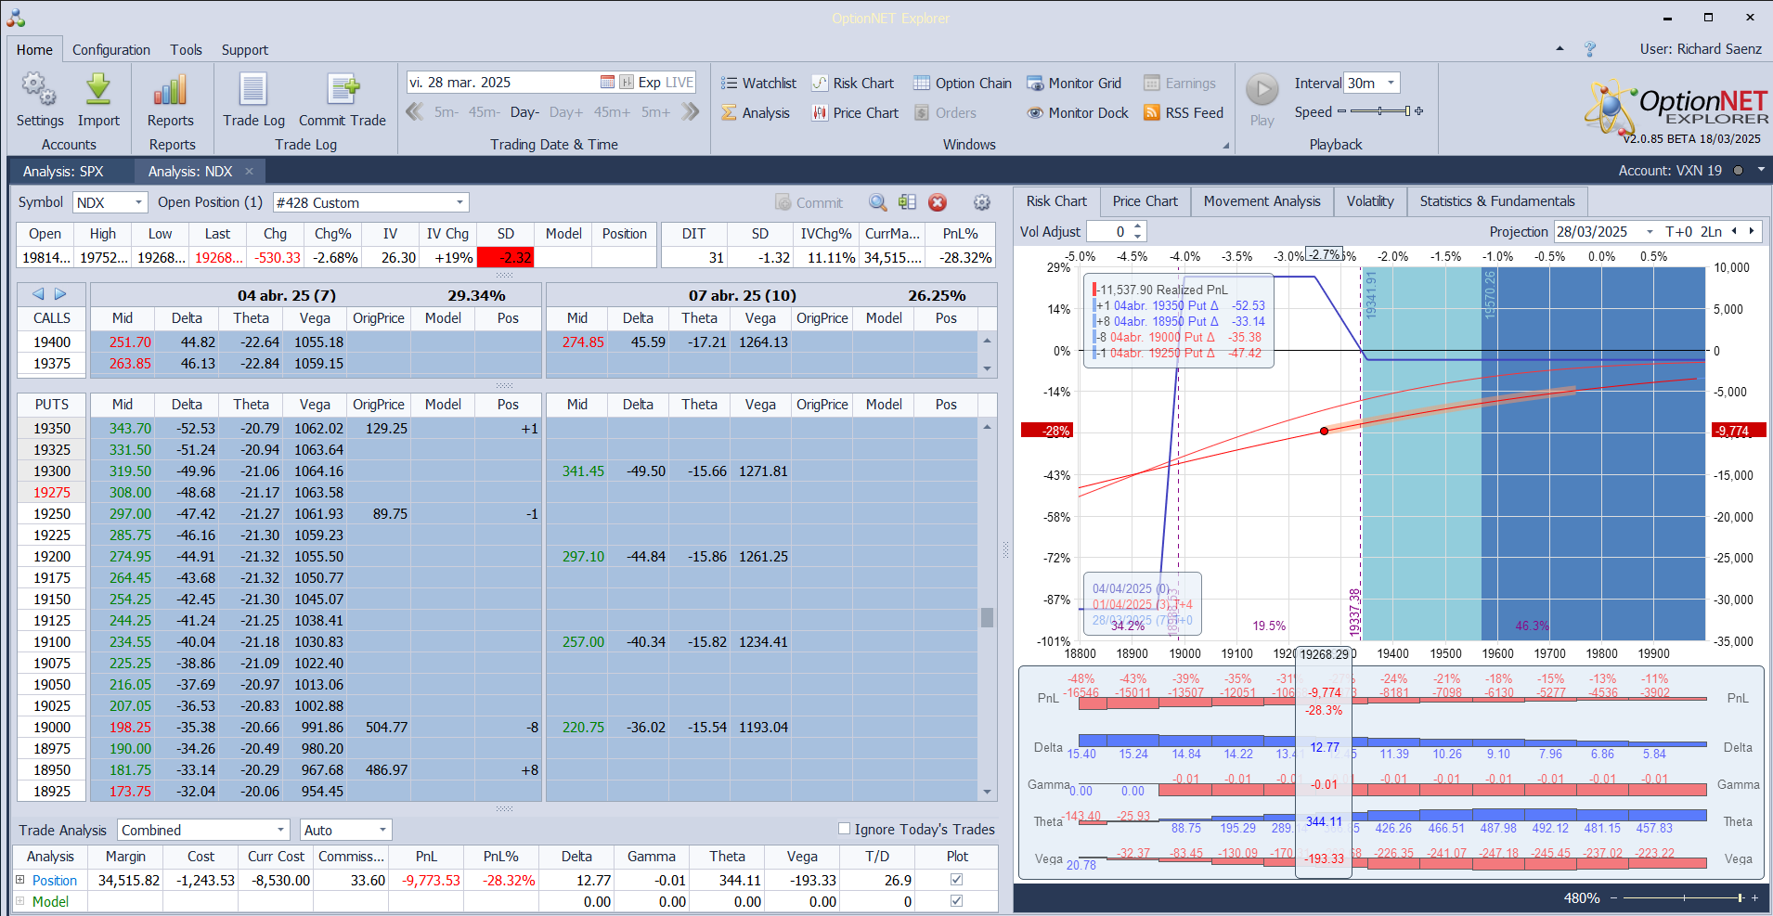Increase Vol Adjust with the up stepper

pyautogui.click(x=1139, y=226)
